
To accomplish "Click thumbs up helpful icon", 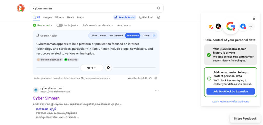I will click(x=150, y=78).
